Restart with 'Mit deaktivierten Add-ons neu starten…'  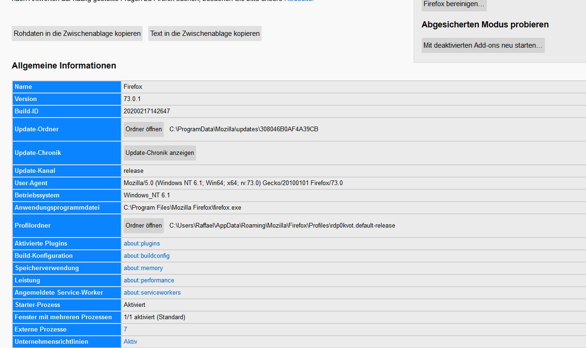(x=483, y=45)
